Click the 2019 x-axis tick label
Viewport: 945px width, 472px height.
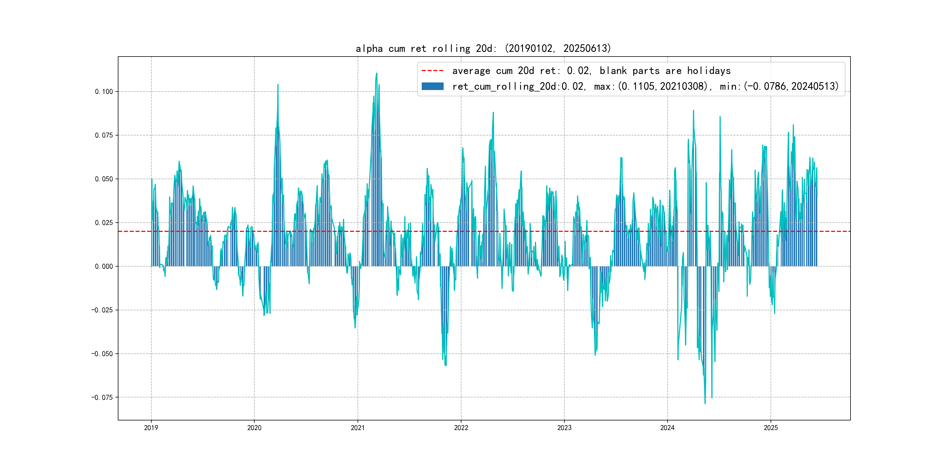pos(151,428)
